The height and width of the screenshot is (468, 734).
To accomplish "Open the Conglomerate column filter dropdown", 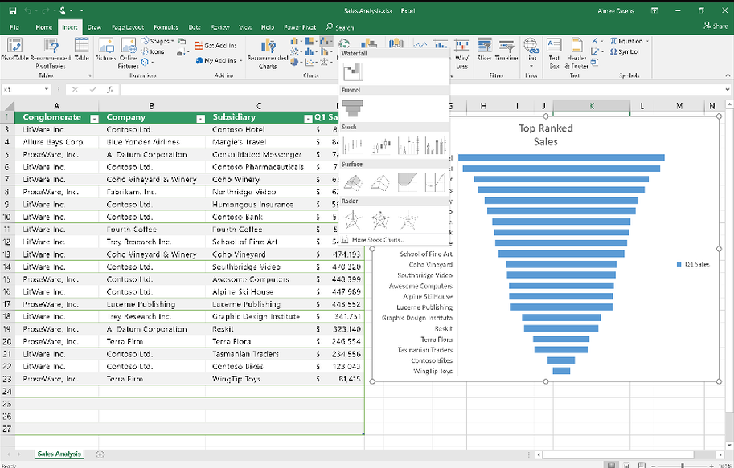I will (x=93, y=118).
